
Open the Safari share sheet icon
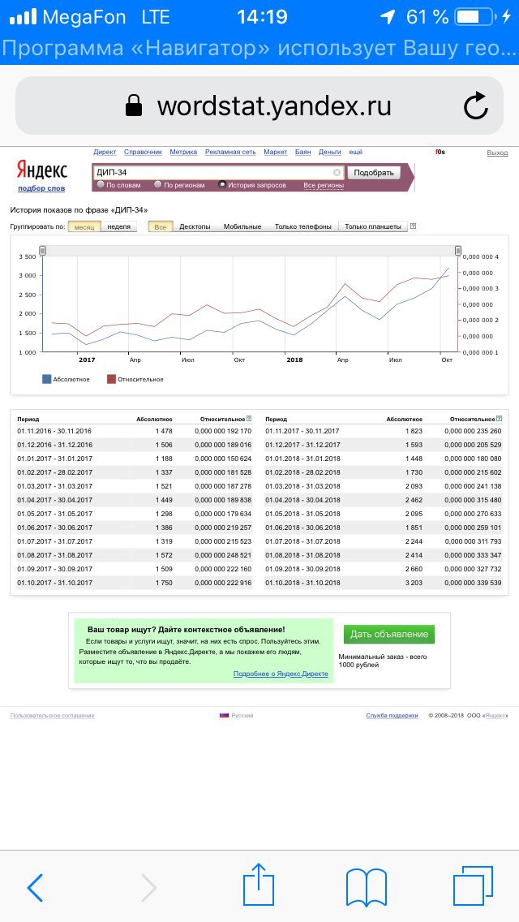point(259,883)
